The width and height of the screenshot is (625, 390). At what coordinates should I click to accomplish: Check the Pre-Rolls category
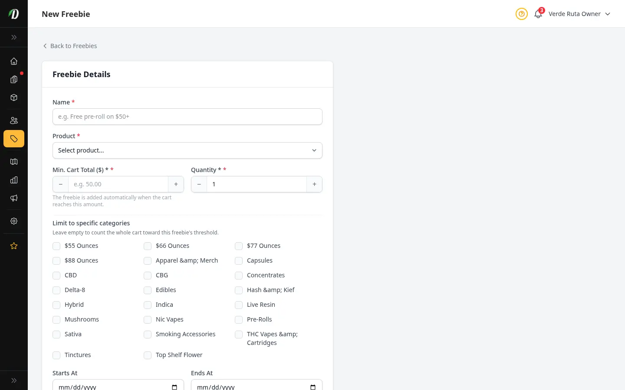click(x=239, y=320)
